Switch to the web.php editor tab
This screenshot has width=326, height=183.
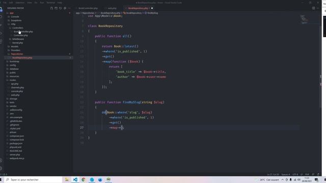click(112, 8)
